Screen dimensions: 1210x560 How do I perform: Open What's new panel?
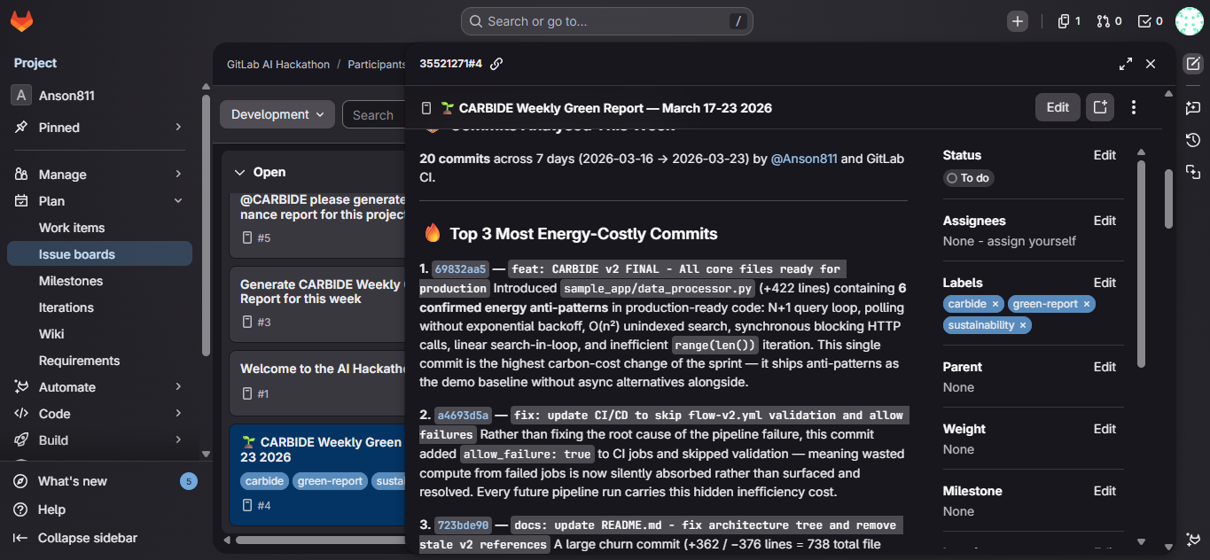tap(105, 481)
